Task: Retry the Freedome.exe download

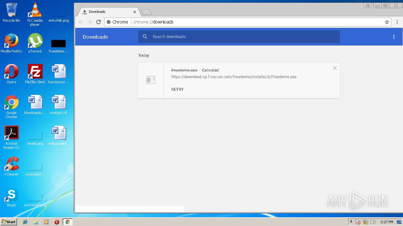Action: pyautogui.click(x=177, y=89)
